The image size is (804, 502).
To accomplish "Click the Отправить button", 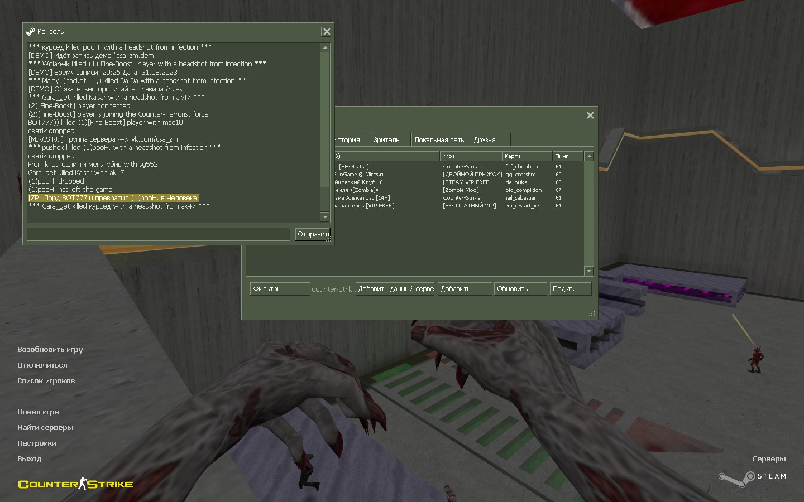I will tap(313, 234).
